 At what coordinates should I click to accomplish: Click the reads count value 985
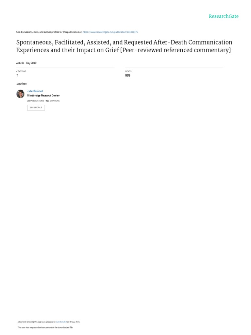(x=128, y=76)
